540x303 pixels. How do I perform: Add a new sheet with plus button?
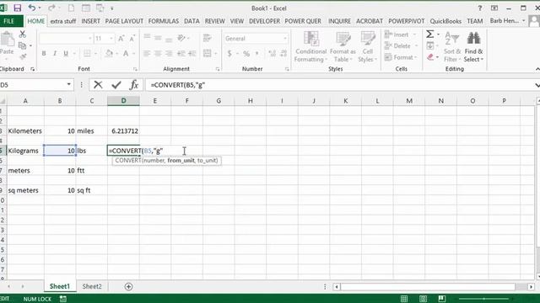[128, 286]
